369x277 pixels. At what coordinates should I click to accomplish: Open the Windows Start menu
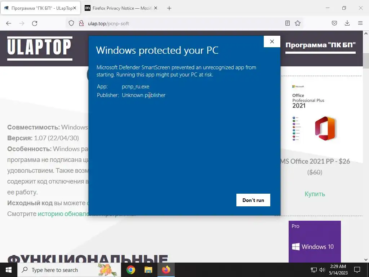point(9,270)
